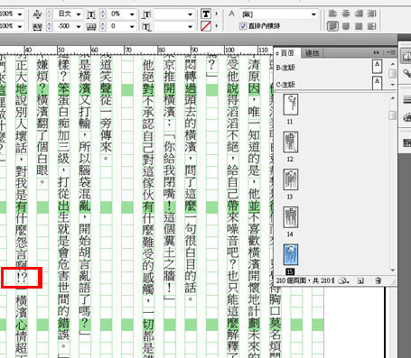Click the tsume icon beside 0% field
The width and height of the screenshot is (411, 358).
point(91,14)
